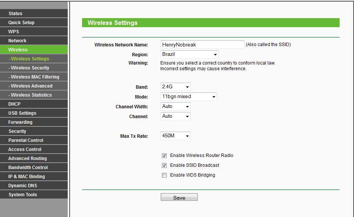Open IP & MAC Binding
This screenshot has width=354, height=217.
[x=34, y=177]
